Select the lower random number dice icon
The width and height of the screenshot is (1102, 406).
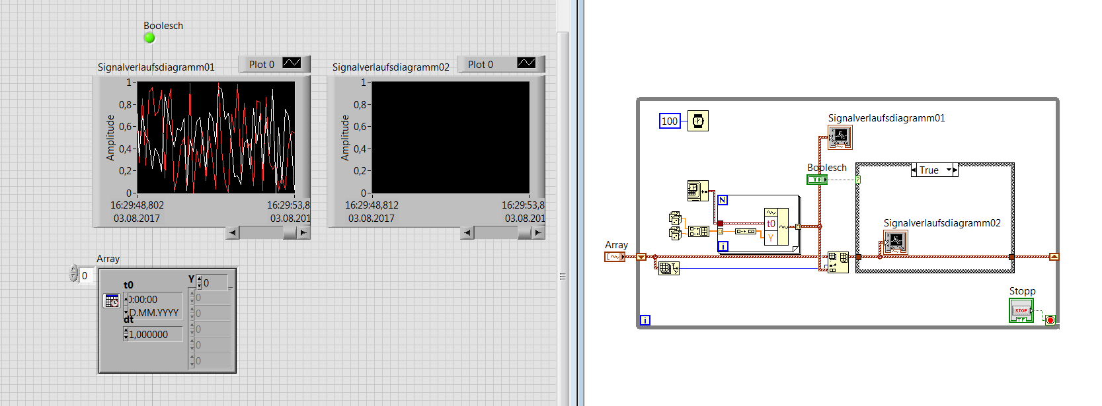point(675,234)
